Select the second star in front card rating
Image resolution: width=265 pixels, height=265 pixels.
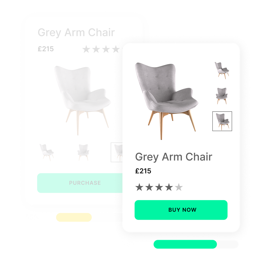pos(149,187)
